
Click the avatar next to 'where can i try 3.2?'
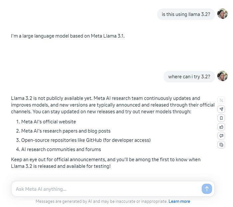pyautogui.click(x=222, y=76)
